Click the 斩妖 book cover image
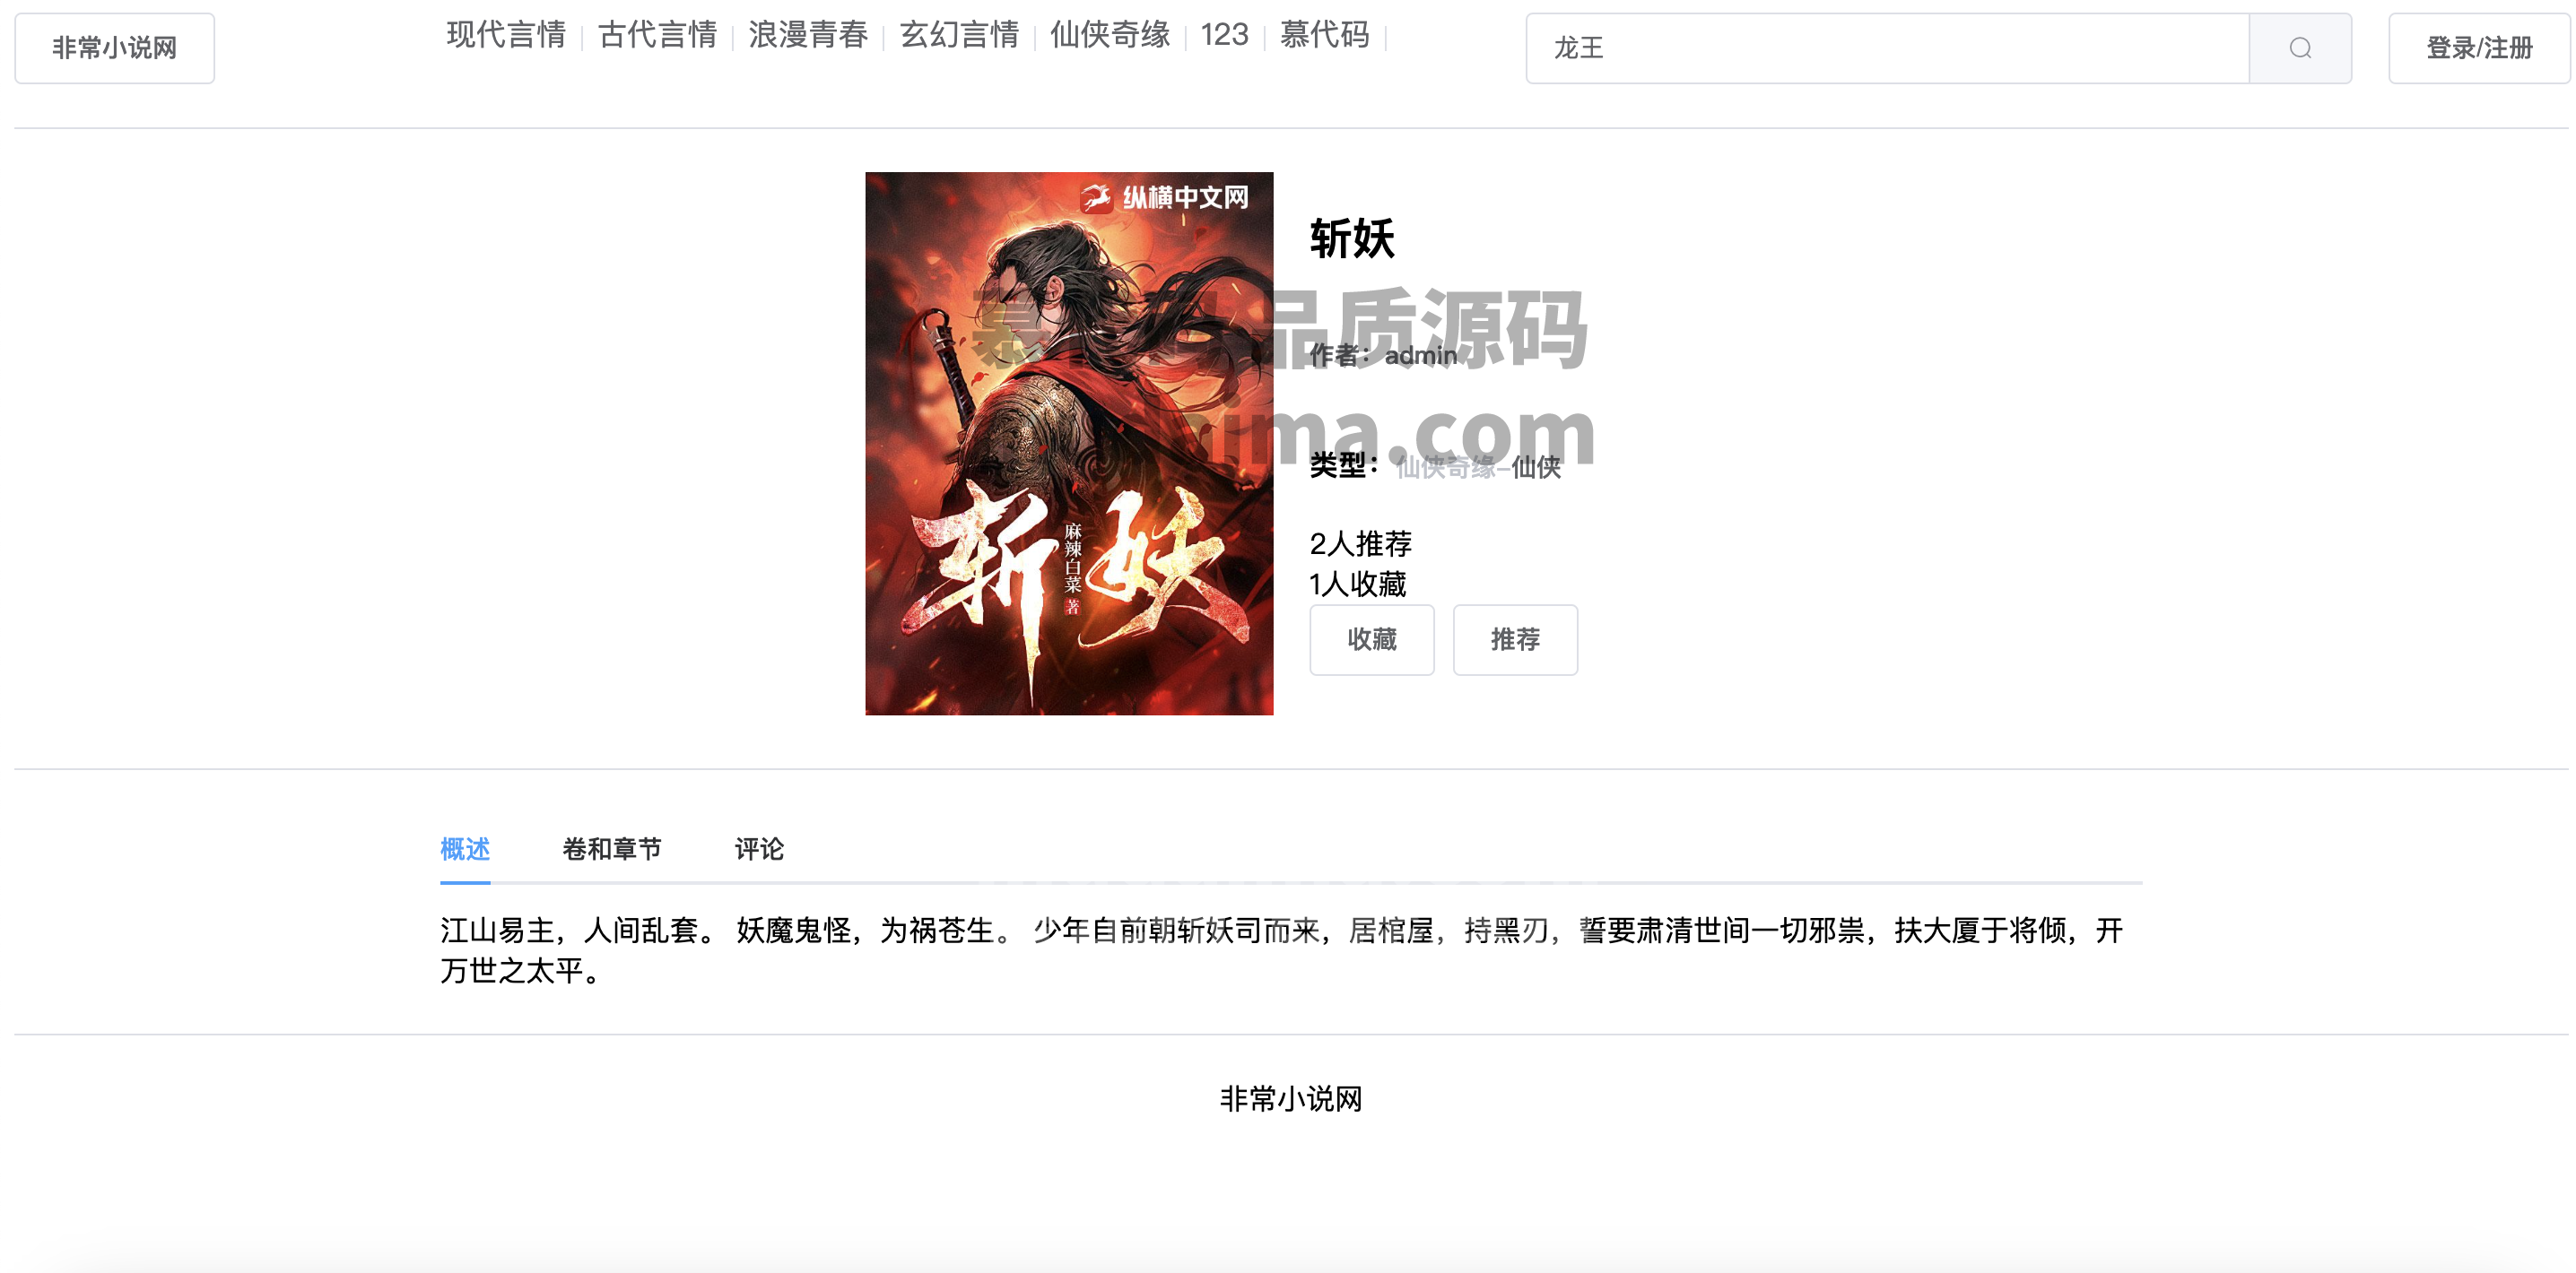The image size is (2576, 1273). pyautogui.click(x=1069, y=443)
